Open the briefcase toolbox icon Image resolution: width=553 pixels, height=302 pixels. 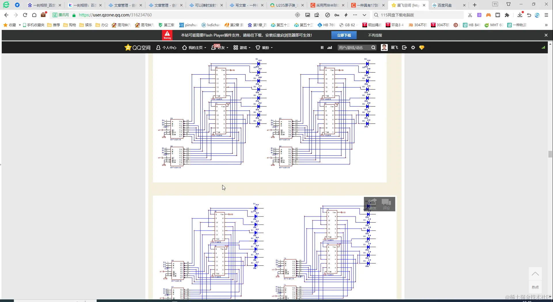coord(43,15)
